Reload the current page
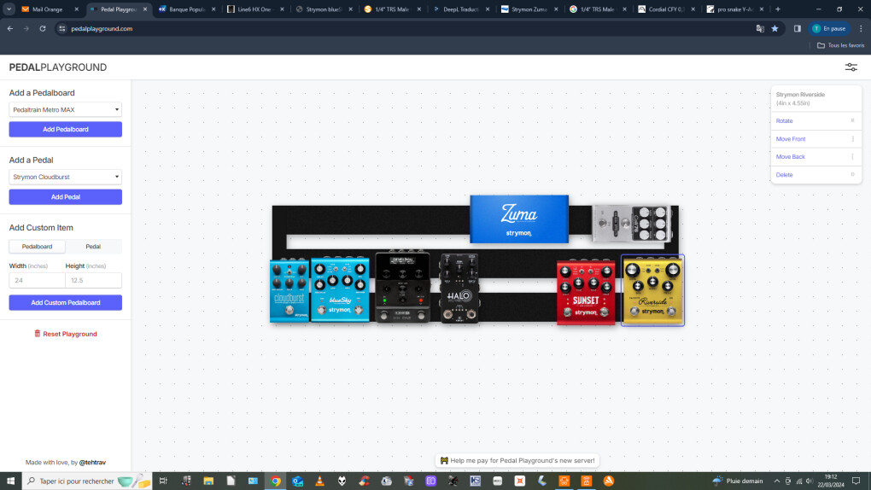Image resolution: width=871 pixels, height=490 pixels. pyautogui.click(x=42, y=28)
